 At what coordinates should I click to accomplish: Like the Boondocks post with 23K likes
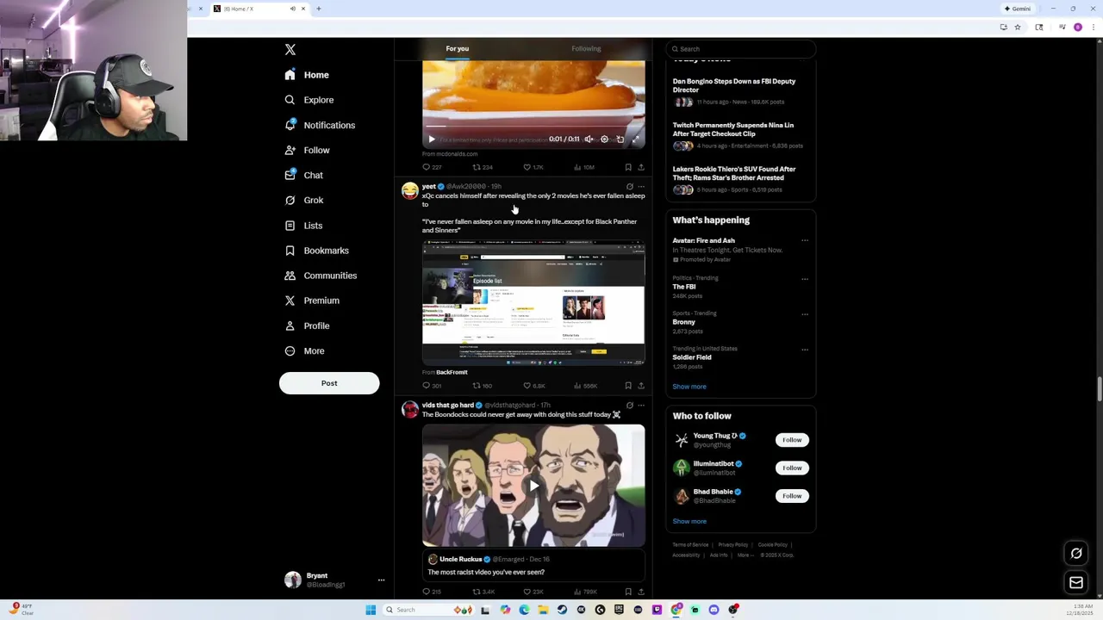click(x=533, y=592)
